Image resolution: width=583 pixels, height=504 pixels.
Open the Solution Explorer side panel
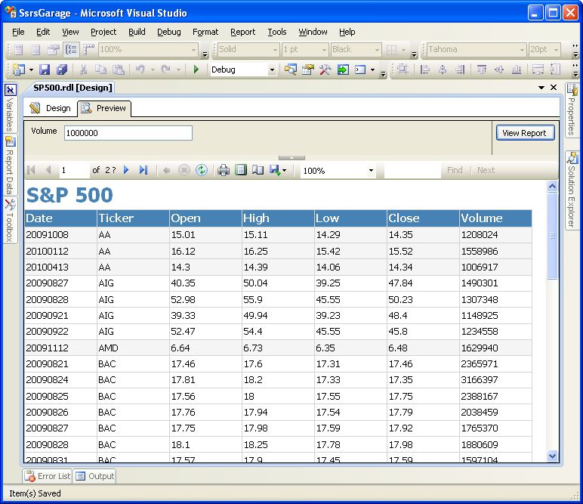tap(572, 189)
